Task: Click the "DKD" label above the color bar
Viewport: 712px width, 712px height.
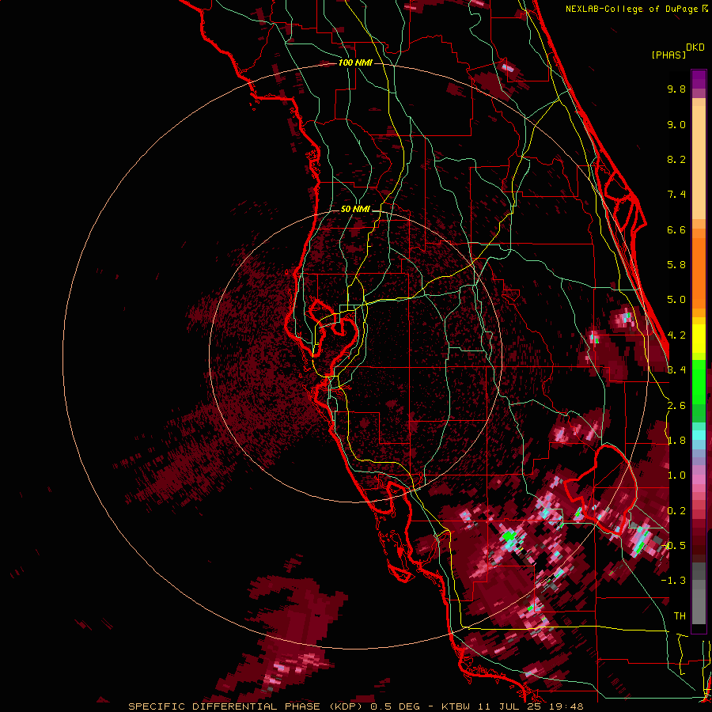Action: (x=695, y=47)
